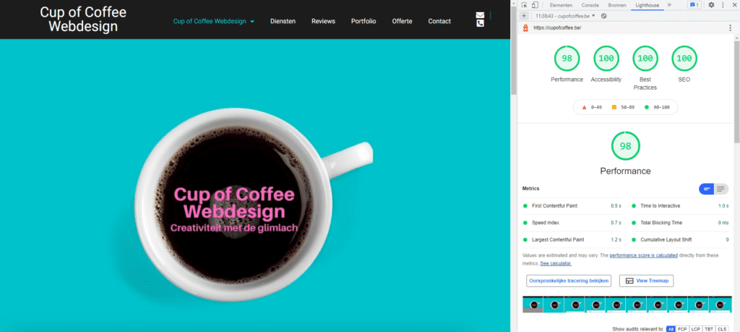Screen dimensions: 740x332
Task: Jump to Performance score gauge 98
Action: coord(567,59)
